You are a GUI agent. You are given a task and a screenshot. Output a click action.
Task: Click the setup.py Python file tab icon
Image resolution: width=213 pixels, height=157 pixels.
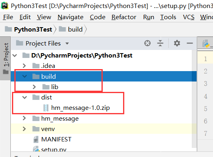206,44
